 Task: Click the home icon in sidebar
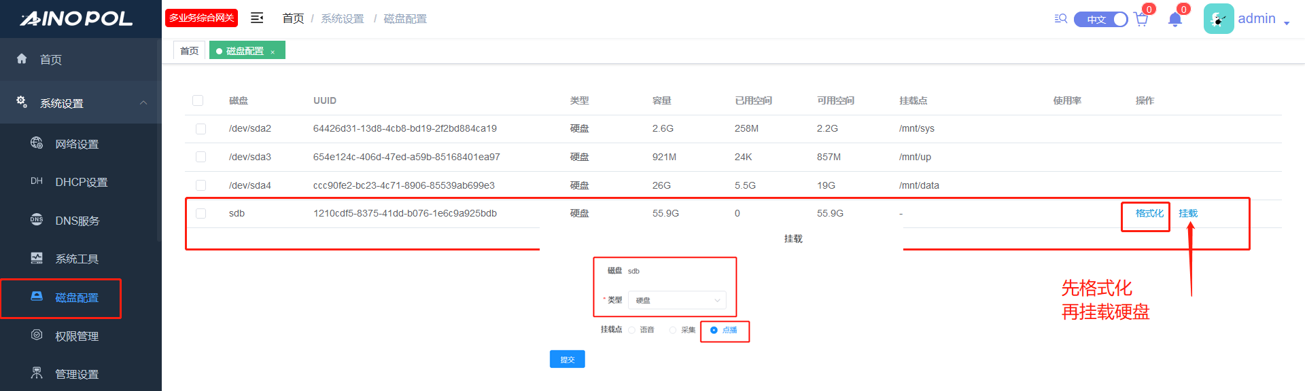tap(22, 59)
